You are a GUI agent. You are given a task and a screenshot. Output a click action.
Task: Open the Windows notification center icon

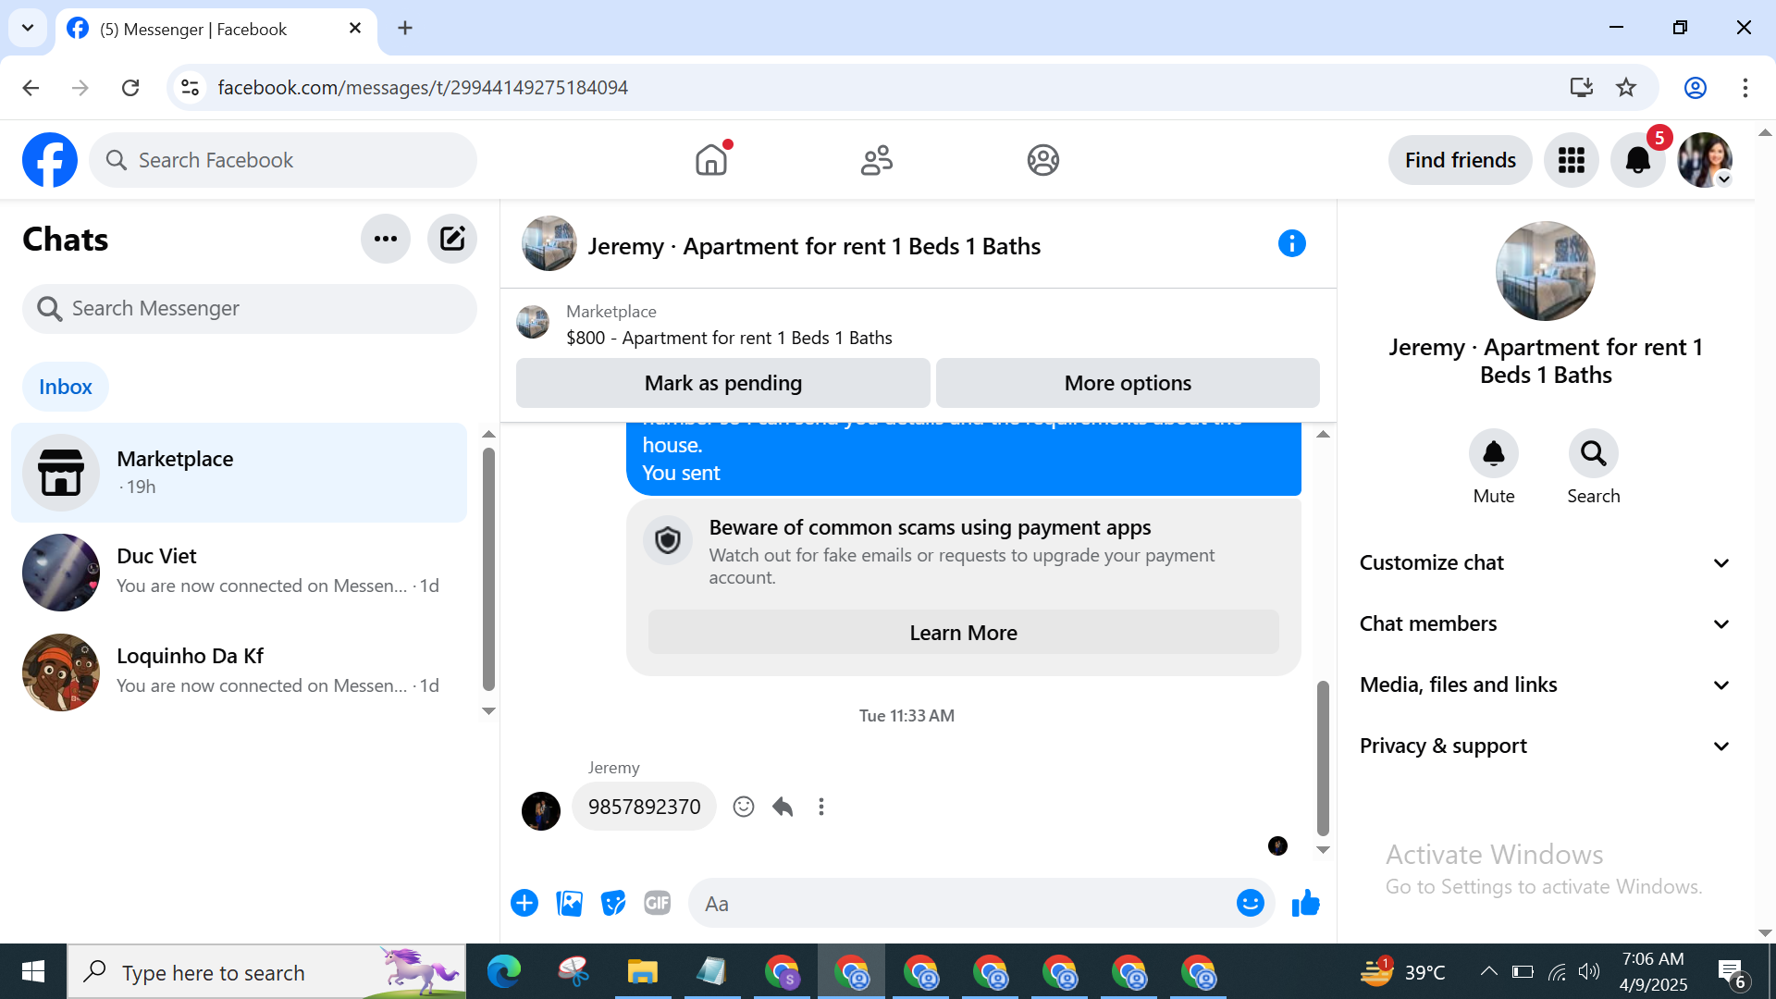(x=1732, y=973)
